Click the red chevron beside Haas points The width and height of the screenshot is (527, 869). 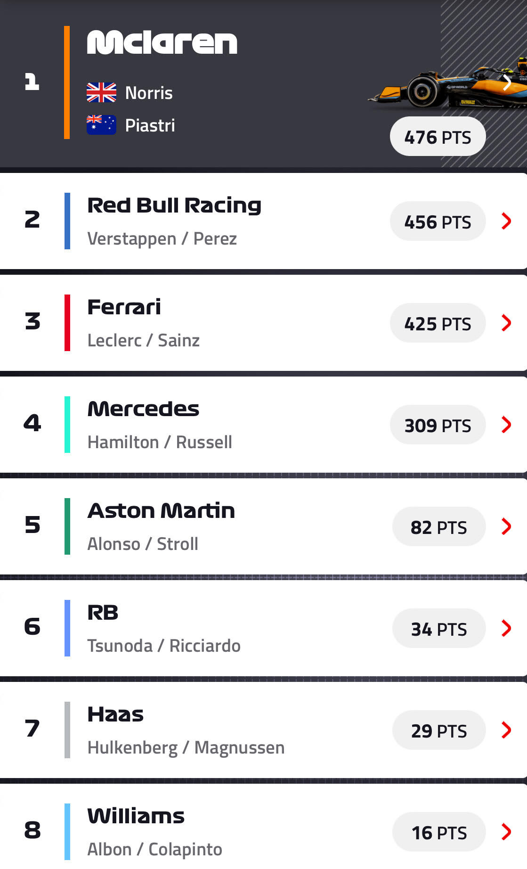pos(506,730)
